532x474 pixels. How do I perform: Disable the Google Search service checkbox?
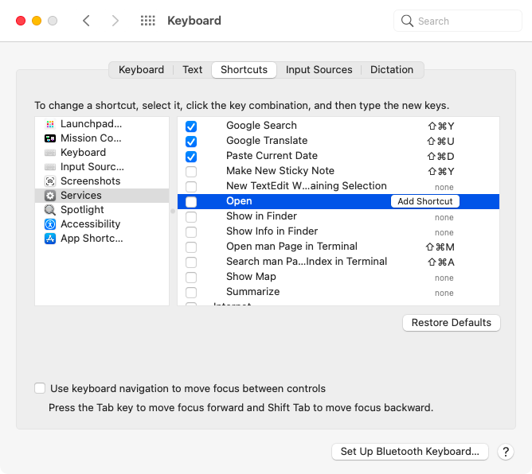[191, 126]
